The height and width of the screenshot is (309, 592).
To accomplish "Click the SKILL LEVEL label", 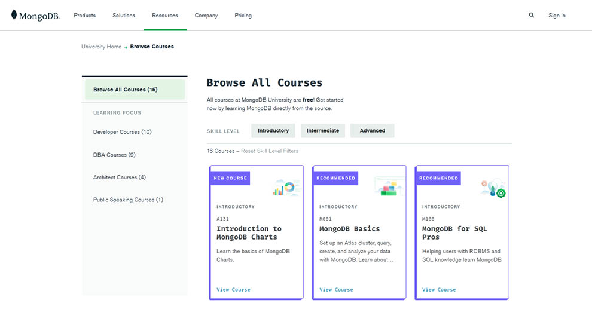I will 223,131.
